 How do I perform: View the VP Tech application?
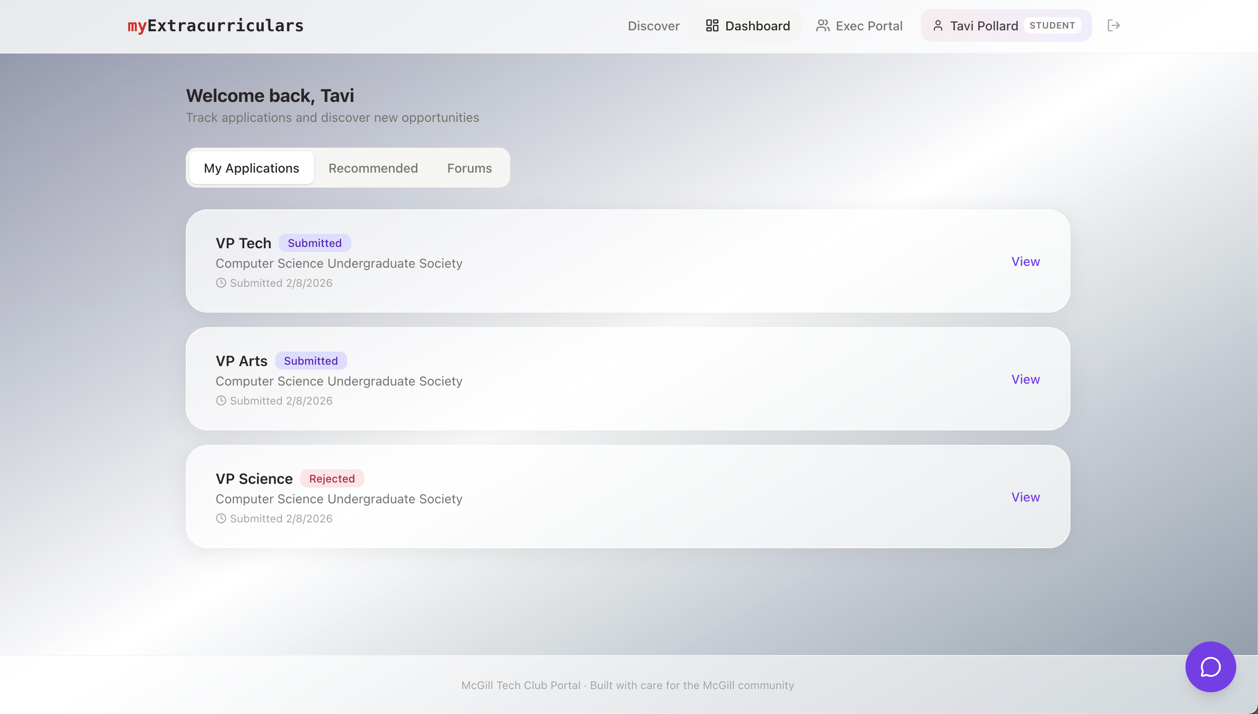[x=1025, y=261]
